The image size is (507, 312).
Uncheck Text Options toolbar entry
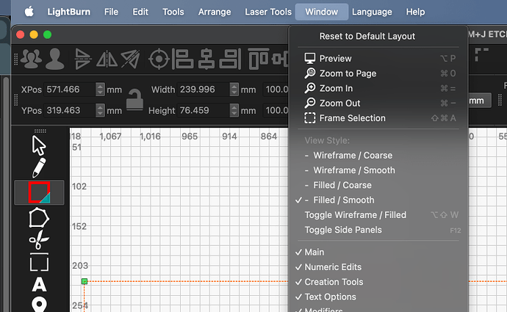coord(330,297)
